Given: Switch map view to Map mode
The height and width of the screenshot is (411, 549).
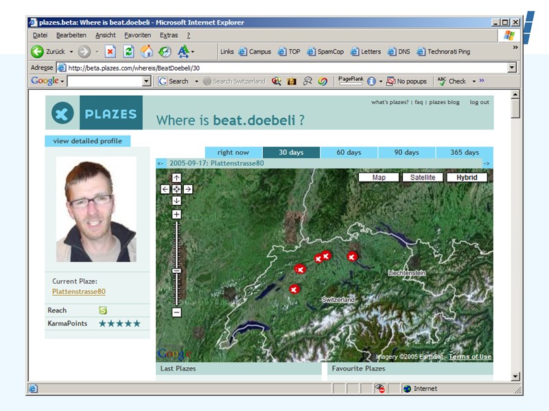Looking at the screenshot, I should 379,177.
